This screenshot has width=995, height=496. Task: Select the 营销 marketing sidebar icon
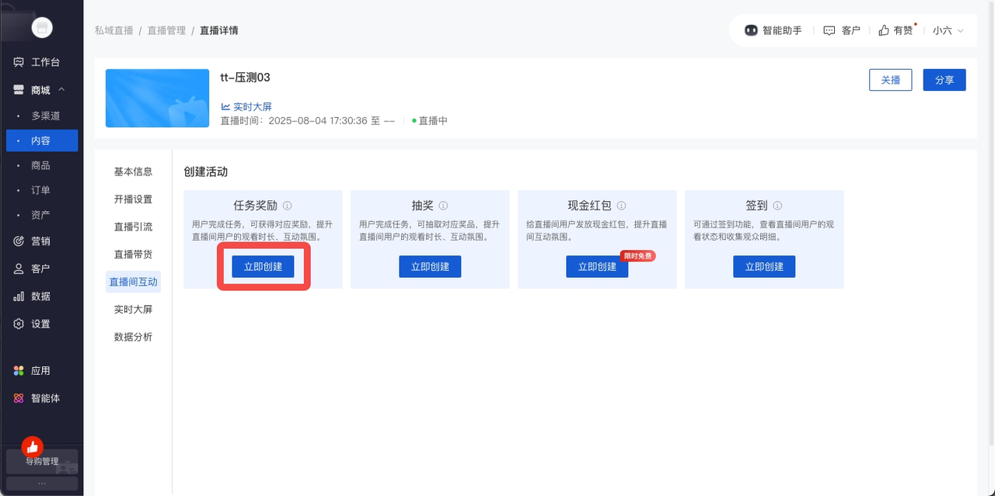pyautogui.click(x=17, y=241)
